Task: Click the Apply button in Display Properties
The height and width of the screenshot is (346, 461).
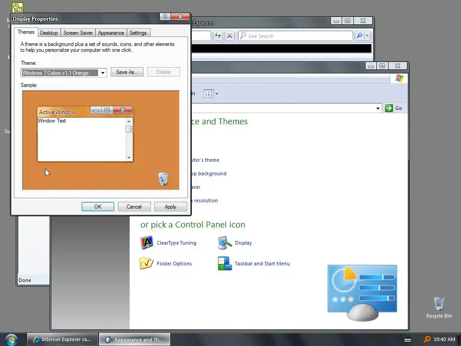Action: point(171,206)
